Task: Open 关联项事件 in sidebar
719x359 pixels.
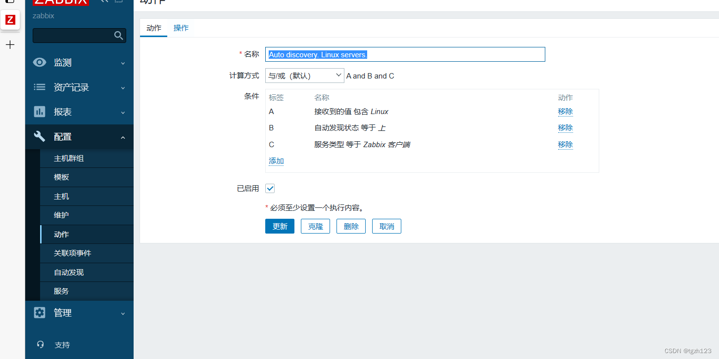Action: (x=87, y=253)
